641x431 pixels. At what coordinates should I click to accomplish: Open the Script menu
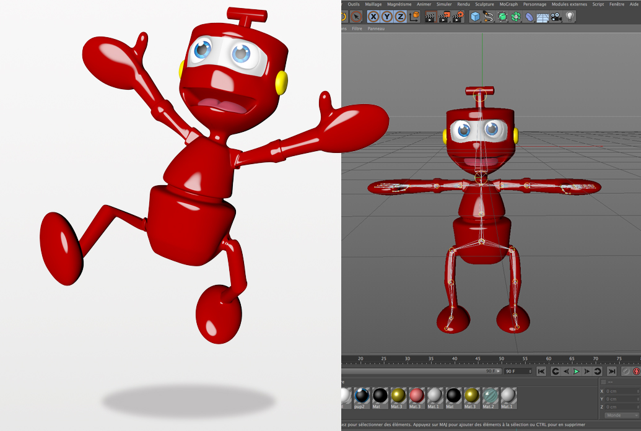click(598, 4)
